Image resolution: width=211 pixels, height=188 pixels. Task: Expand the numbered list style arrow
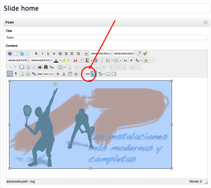click(x=112, y=60)
